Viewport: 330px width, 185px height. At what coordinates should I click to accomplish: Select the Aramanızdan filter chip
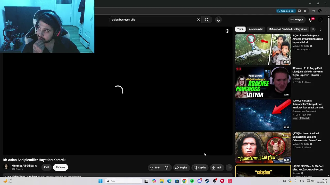pos(256,29)
